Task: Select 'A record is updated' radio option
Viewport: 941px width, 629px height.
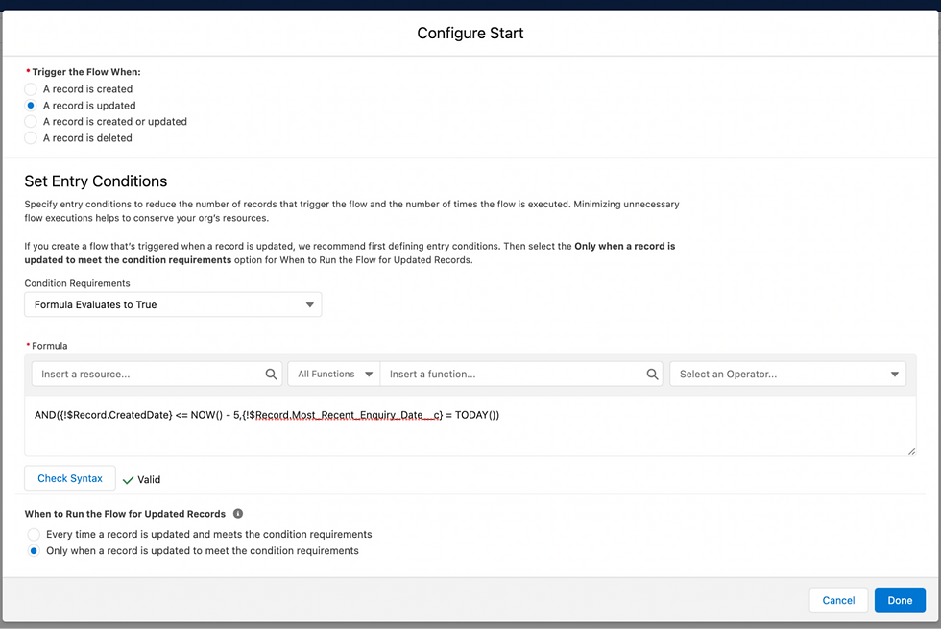Action: tap(31, 105)
